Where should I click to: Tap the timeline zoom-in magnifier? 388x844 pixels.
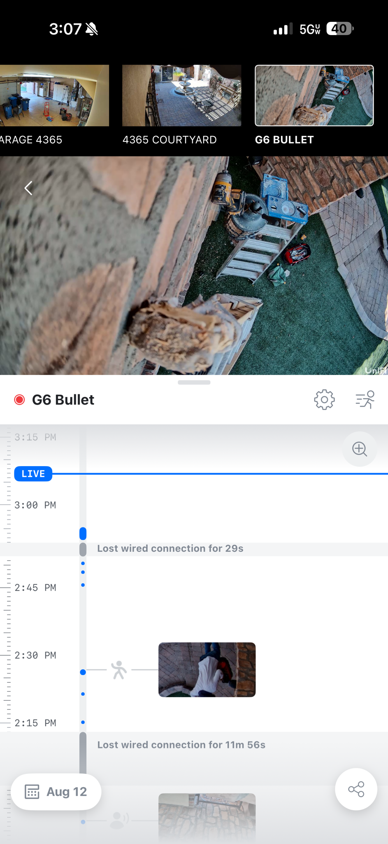[x=360, y=449]
